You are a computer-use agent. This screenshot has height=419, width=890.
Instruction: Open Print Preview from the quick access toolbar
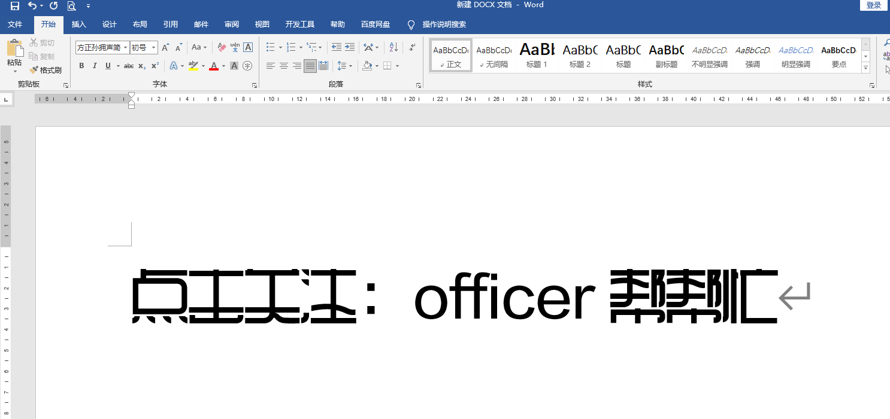(x=72, y=6)
